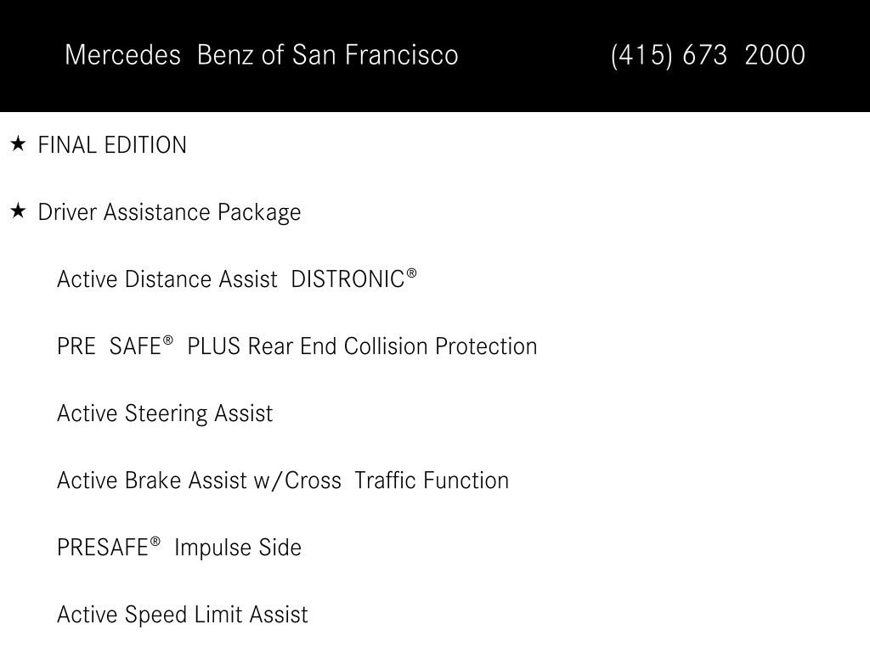Click the star icon beside Driver Assistance Package

pyautogui.click(x=18, y=211)
